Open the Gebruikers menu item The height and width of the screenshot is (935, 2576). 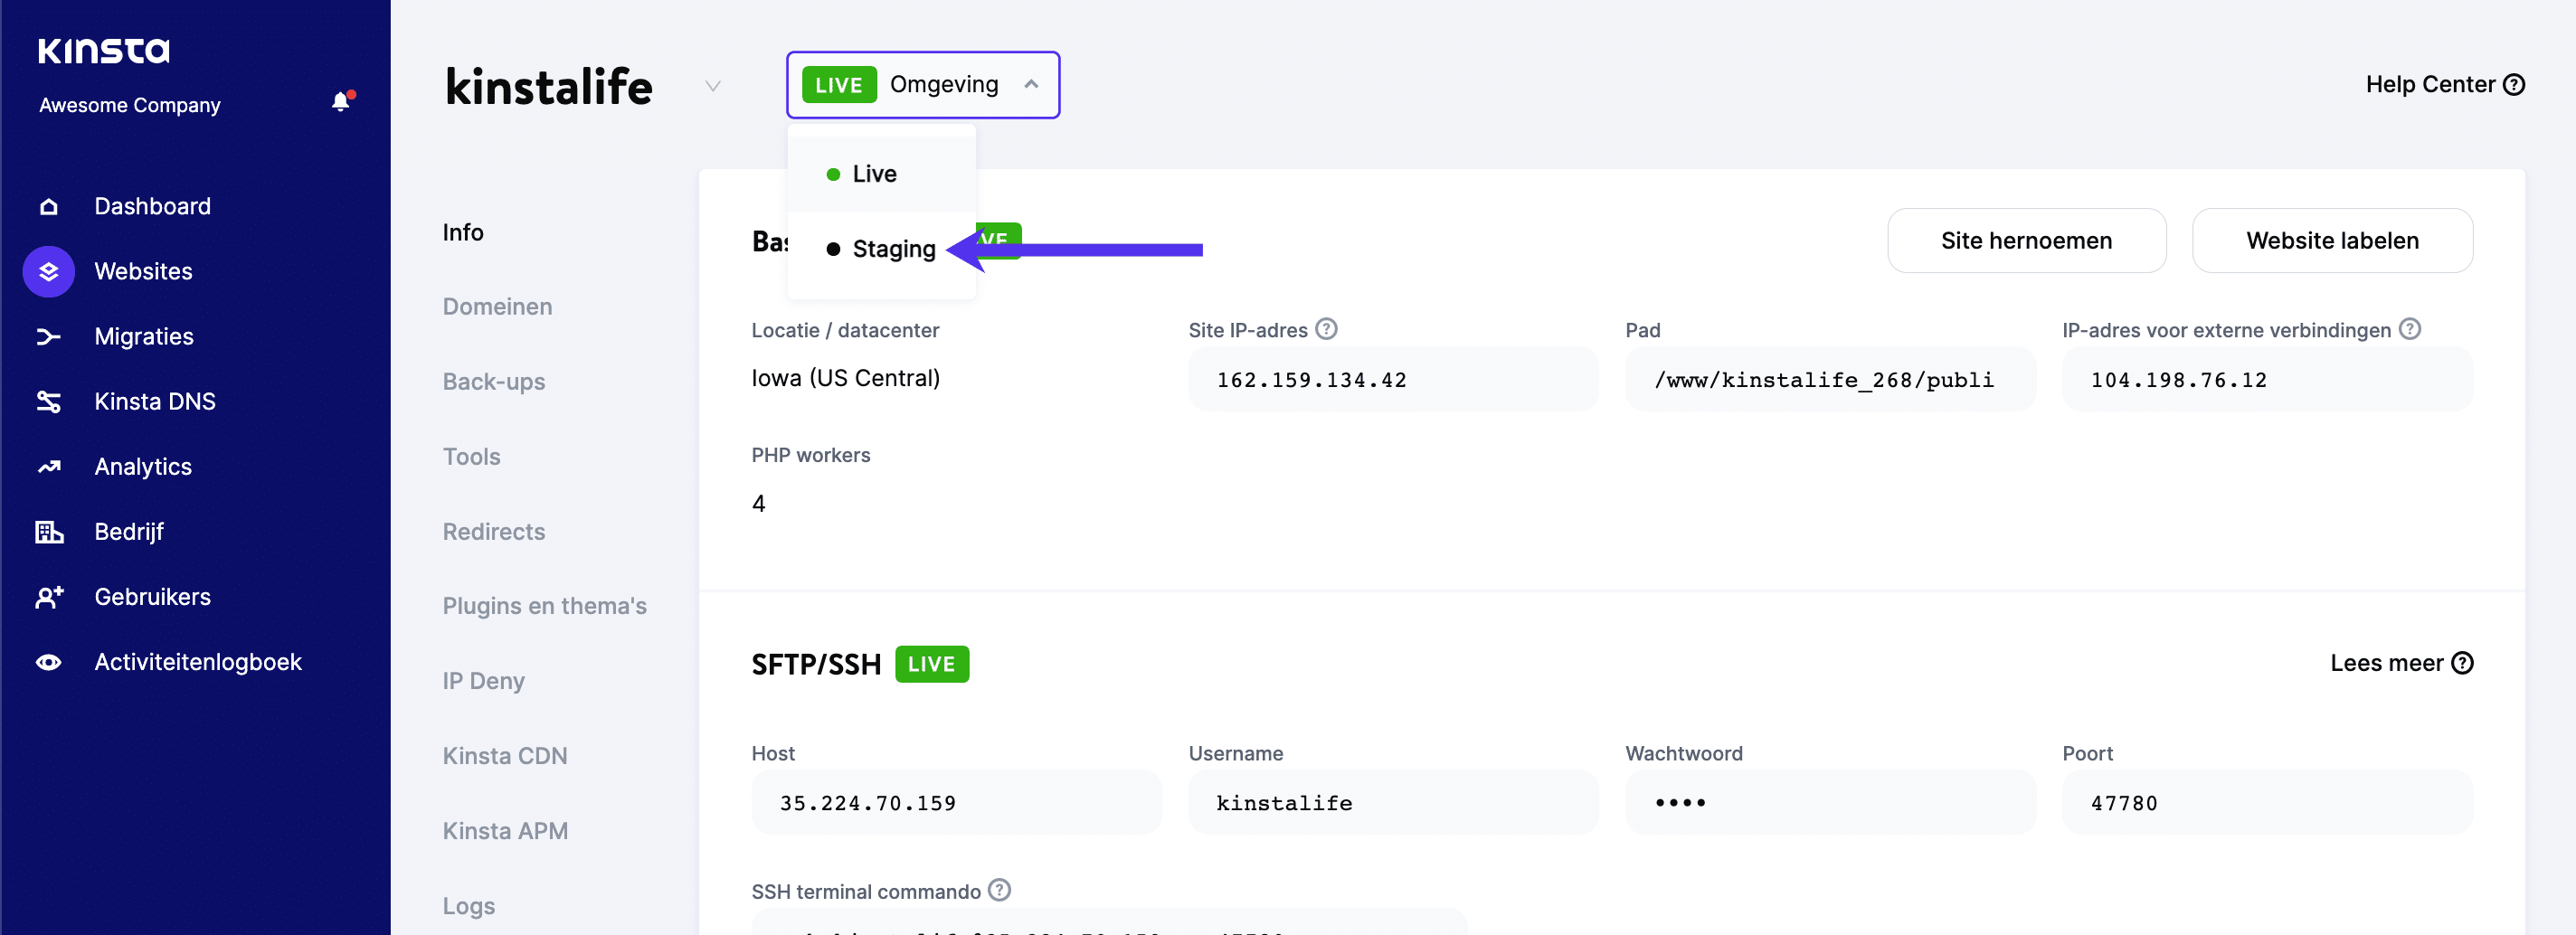point(153,597)
